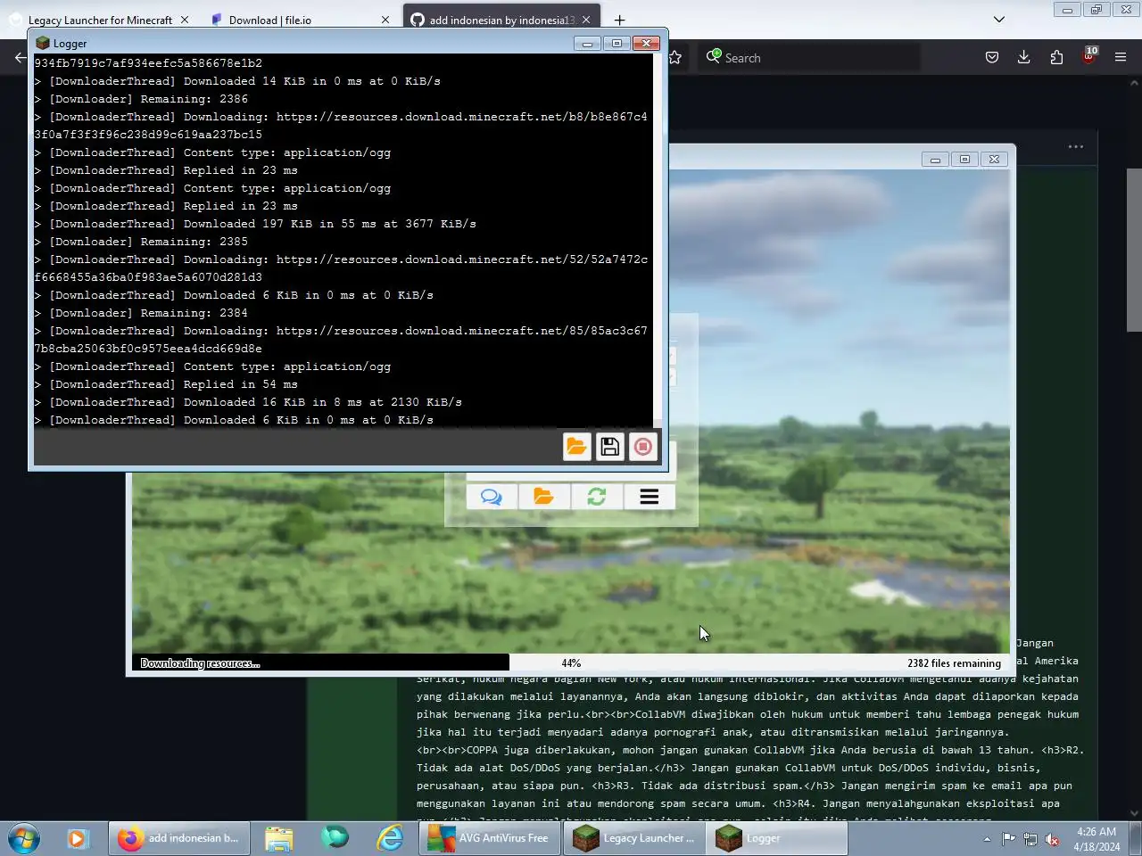Switch to Legacy Launcher taskbar button
This screenshot has width=1142, height=856.
tap(634, 838)
